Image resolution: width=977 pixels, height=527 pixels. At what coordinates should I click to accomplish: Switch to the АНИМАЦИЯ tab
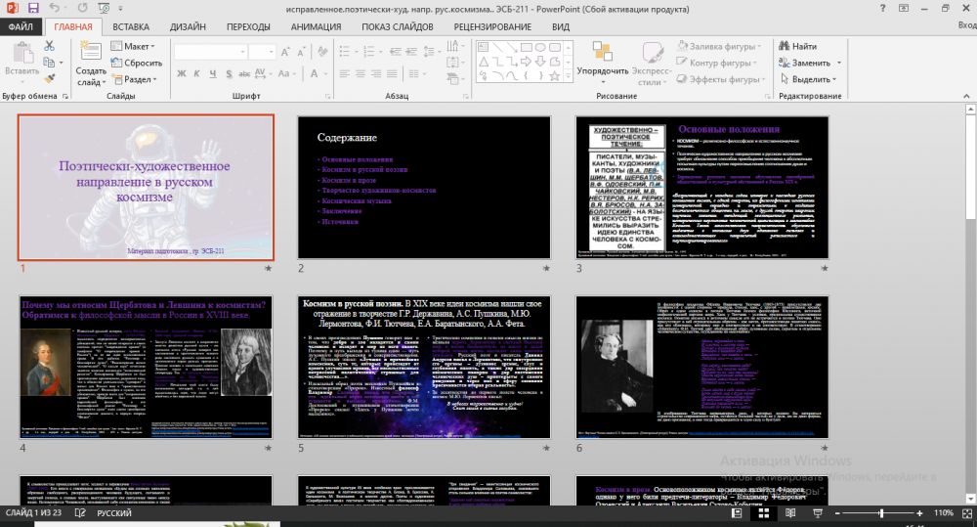pos(315,27)
